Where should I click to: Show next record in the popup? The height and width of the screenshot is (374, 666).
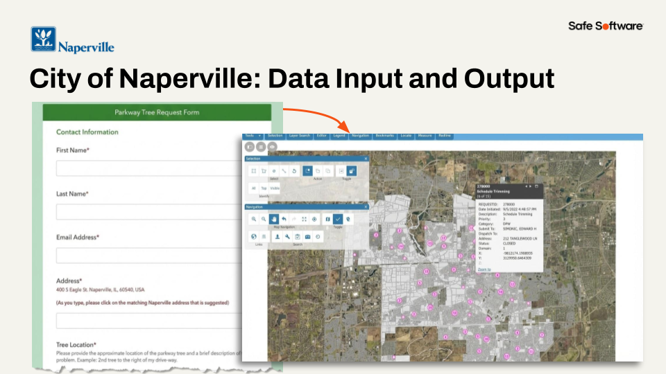click(x=530, y=186)
